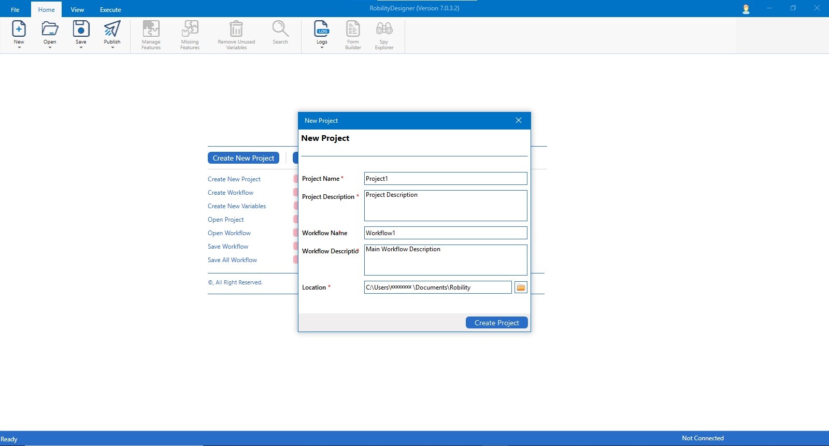Switch to the Execute tab
Screen dimensions: 829x446
tap(110, 10)
